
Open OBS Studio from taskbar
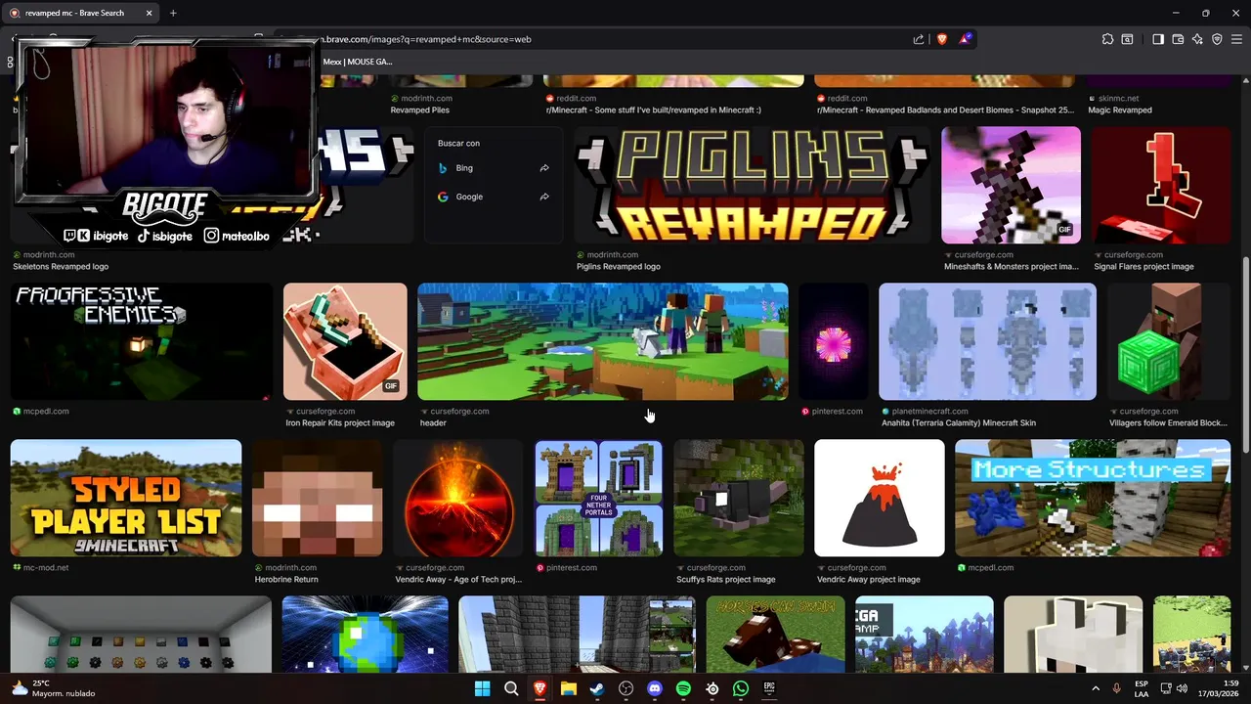pos(626,688)
